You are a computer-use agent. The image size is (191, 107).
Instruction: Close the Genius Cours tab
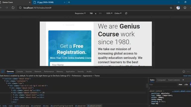30,2
